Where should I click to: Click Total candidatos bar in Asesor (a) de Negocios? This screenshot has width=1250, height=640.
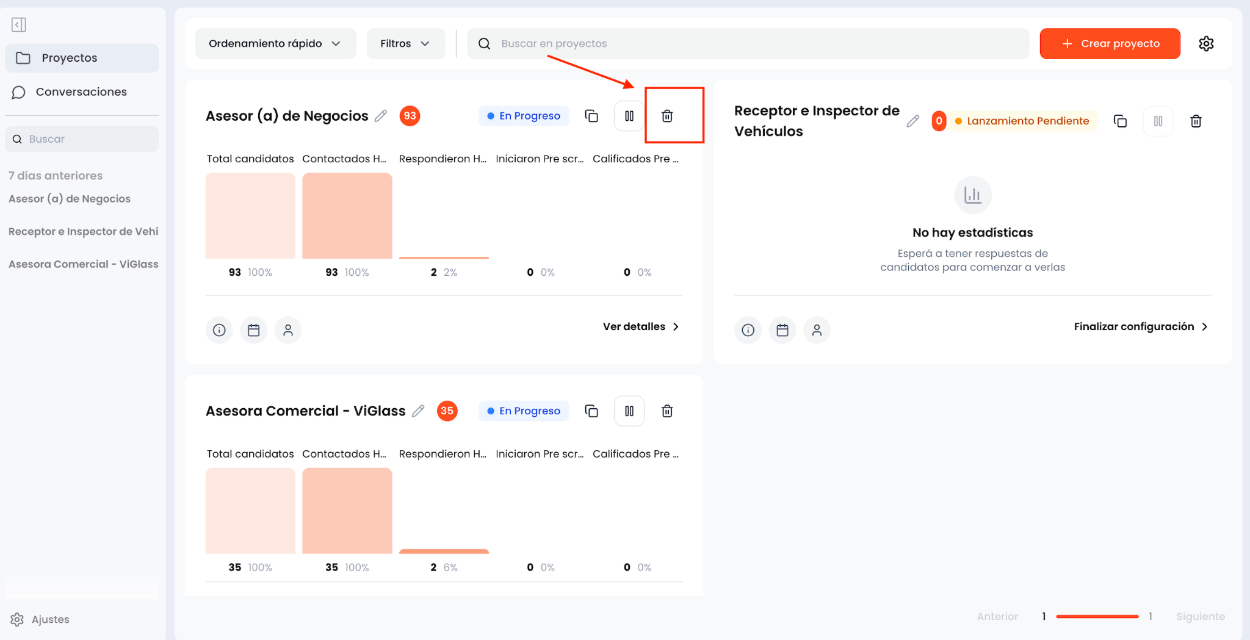click(250, 216)
